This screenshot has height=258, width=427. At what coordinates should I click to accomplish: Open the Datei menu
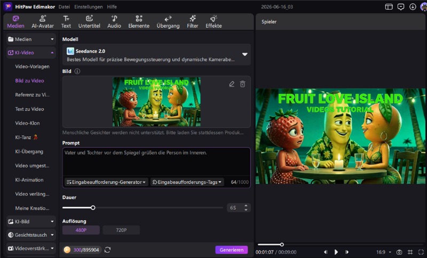click(x=64, y=7)
